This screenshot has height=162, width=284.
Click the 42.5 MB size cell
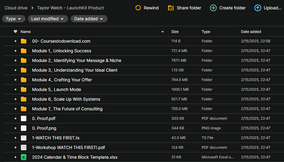[x=178, y=138]
